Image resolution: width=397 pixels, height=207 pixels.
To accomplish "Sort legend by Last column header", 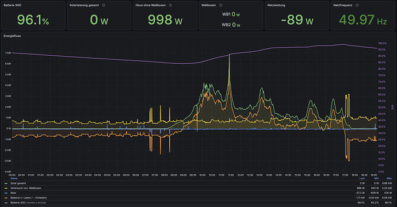I will coord(362,178).
